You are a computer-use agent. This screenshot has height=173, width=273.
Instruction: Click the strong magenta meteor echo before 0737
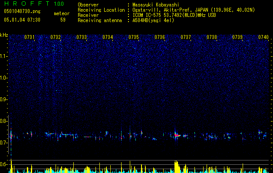[177, 135]
